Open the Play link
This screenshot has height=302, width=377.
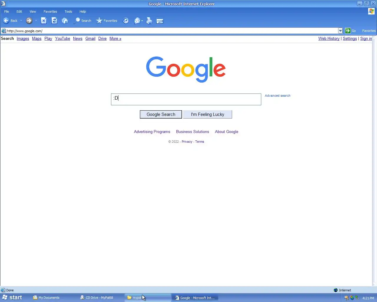tap(48, 39)
